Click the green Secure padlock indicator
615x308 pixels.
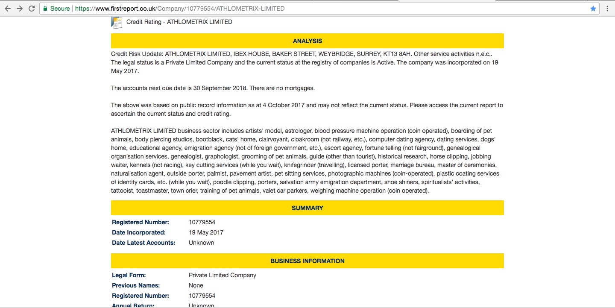pyautogui.click(x=56, y=9)
